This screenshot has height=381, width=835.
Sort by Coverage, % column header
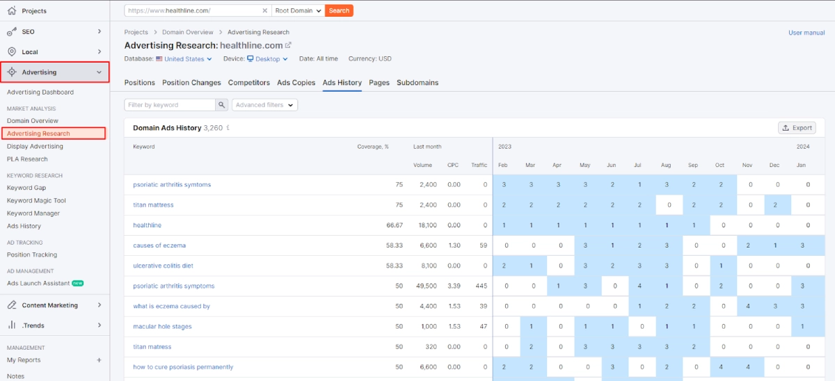(373, 147)
